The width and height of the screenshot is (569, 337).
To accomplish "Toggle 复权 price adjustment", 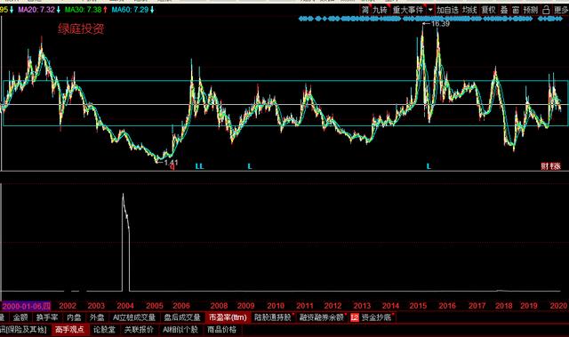I will [x=488, y=10].
